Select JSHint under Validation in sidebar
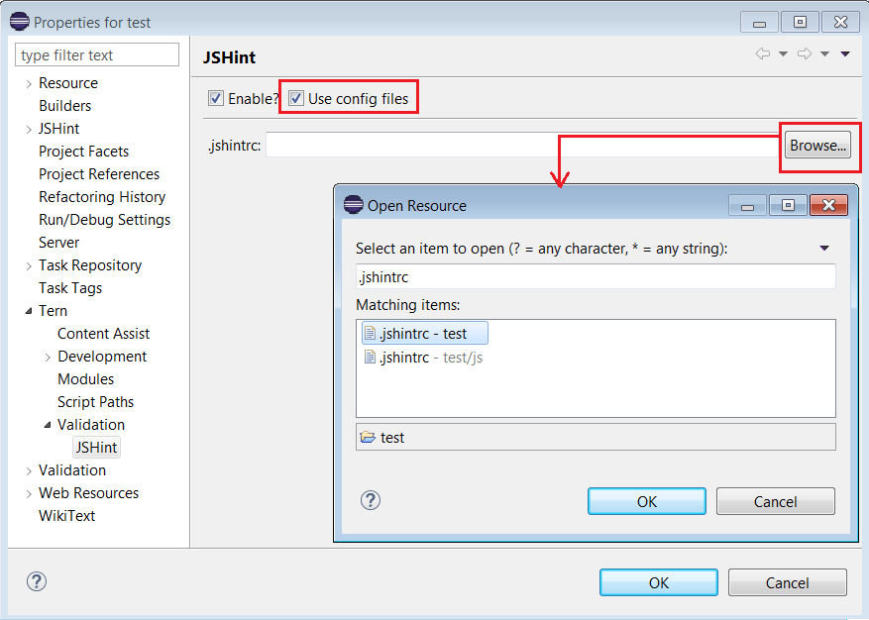The height and width of the screenshot is (620, 869). pos(95,447)
